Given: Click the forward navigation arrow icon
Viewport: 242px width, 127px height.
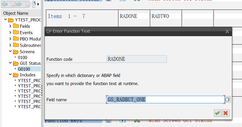Looking at the screenshot, I should pos(19,4).
